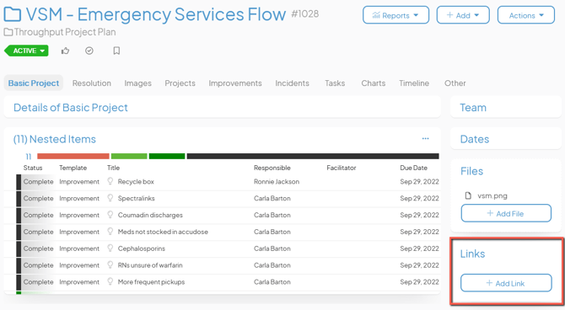Click lightbulb icon for Meds not stocked row

click(x=110, y=232)
